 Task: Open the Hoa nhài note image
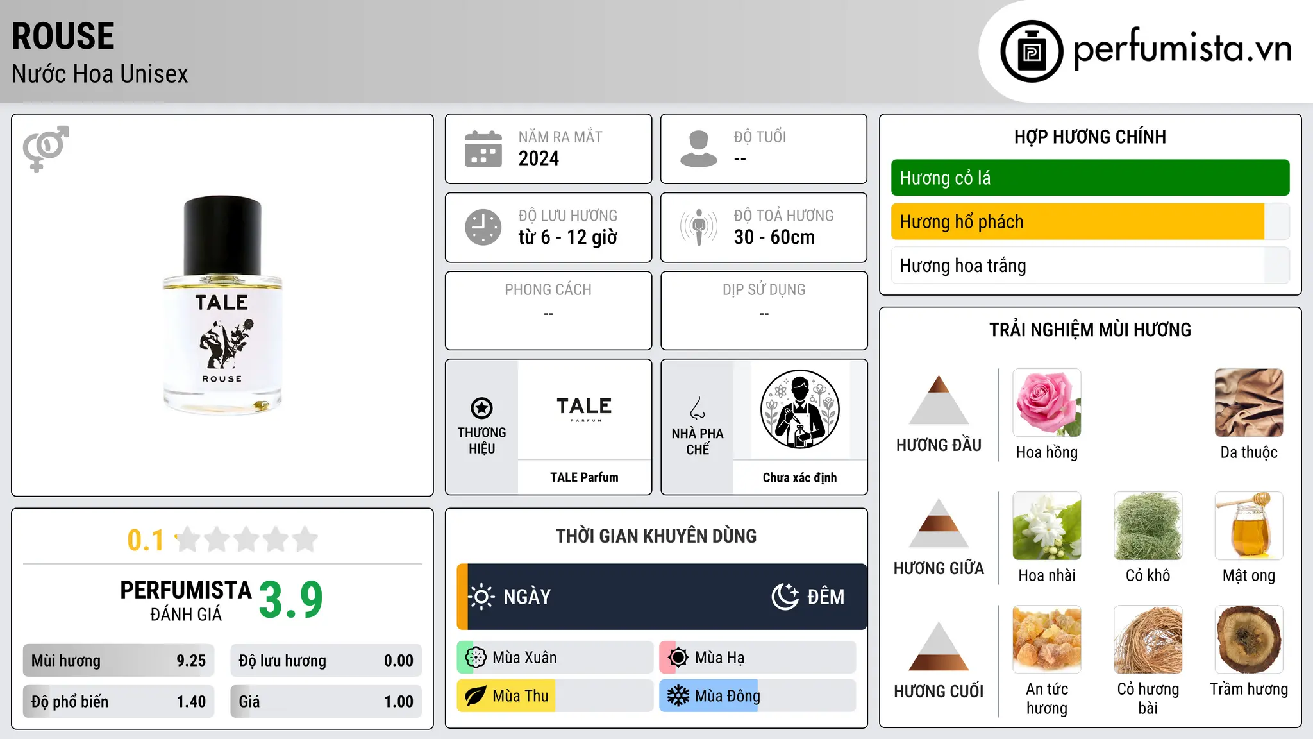[x=1047, y=526]
